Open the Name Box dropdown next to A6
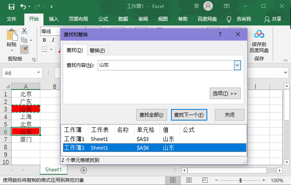The width and height of the screenshot is (291, 185). [39, 73]
